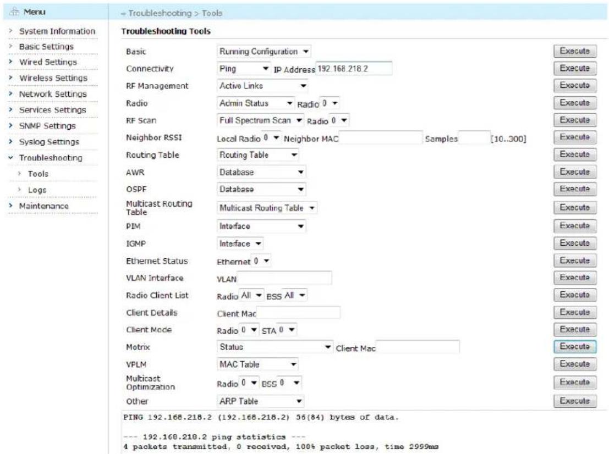Open the VPLM MAC Table dropdown
This screenshot has height=454, width=609.
click(257, 364)
